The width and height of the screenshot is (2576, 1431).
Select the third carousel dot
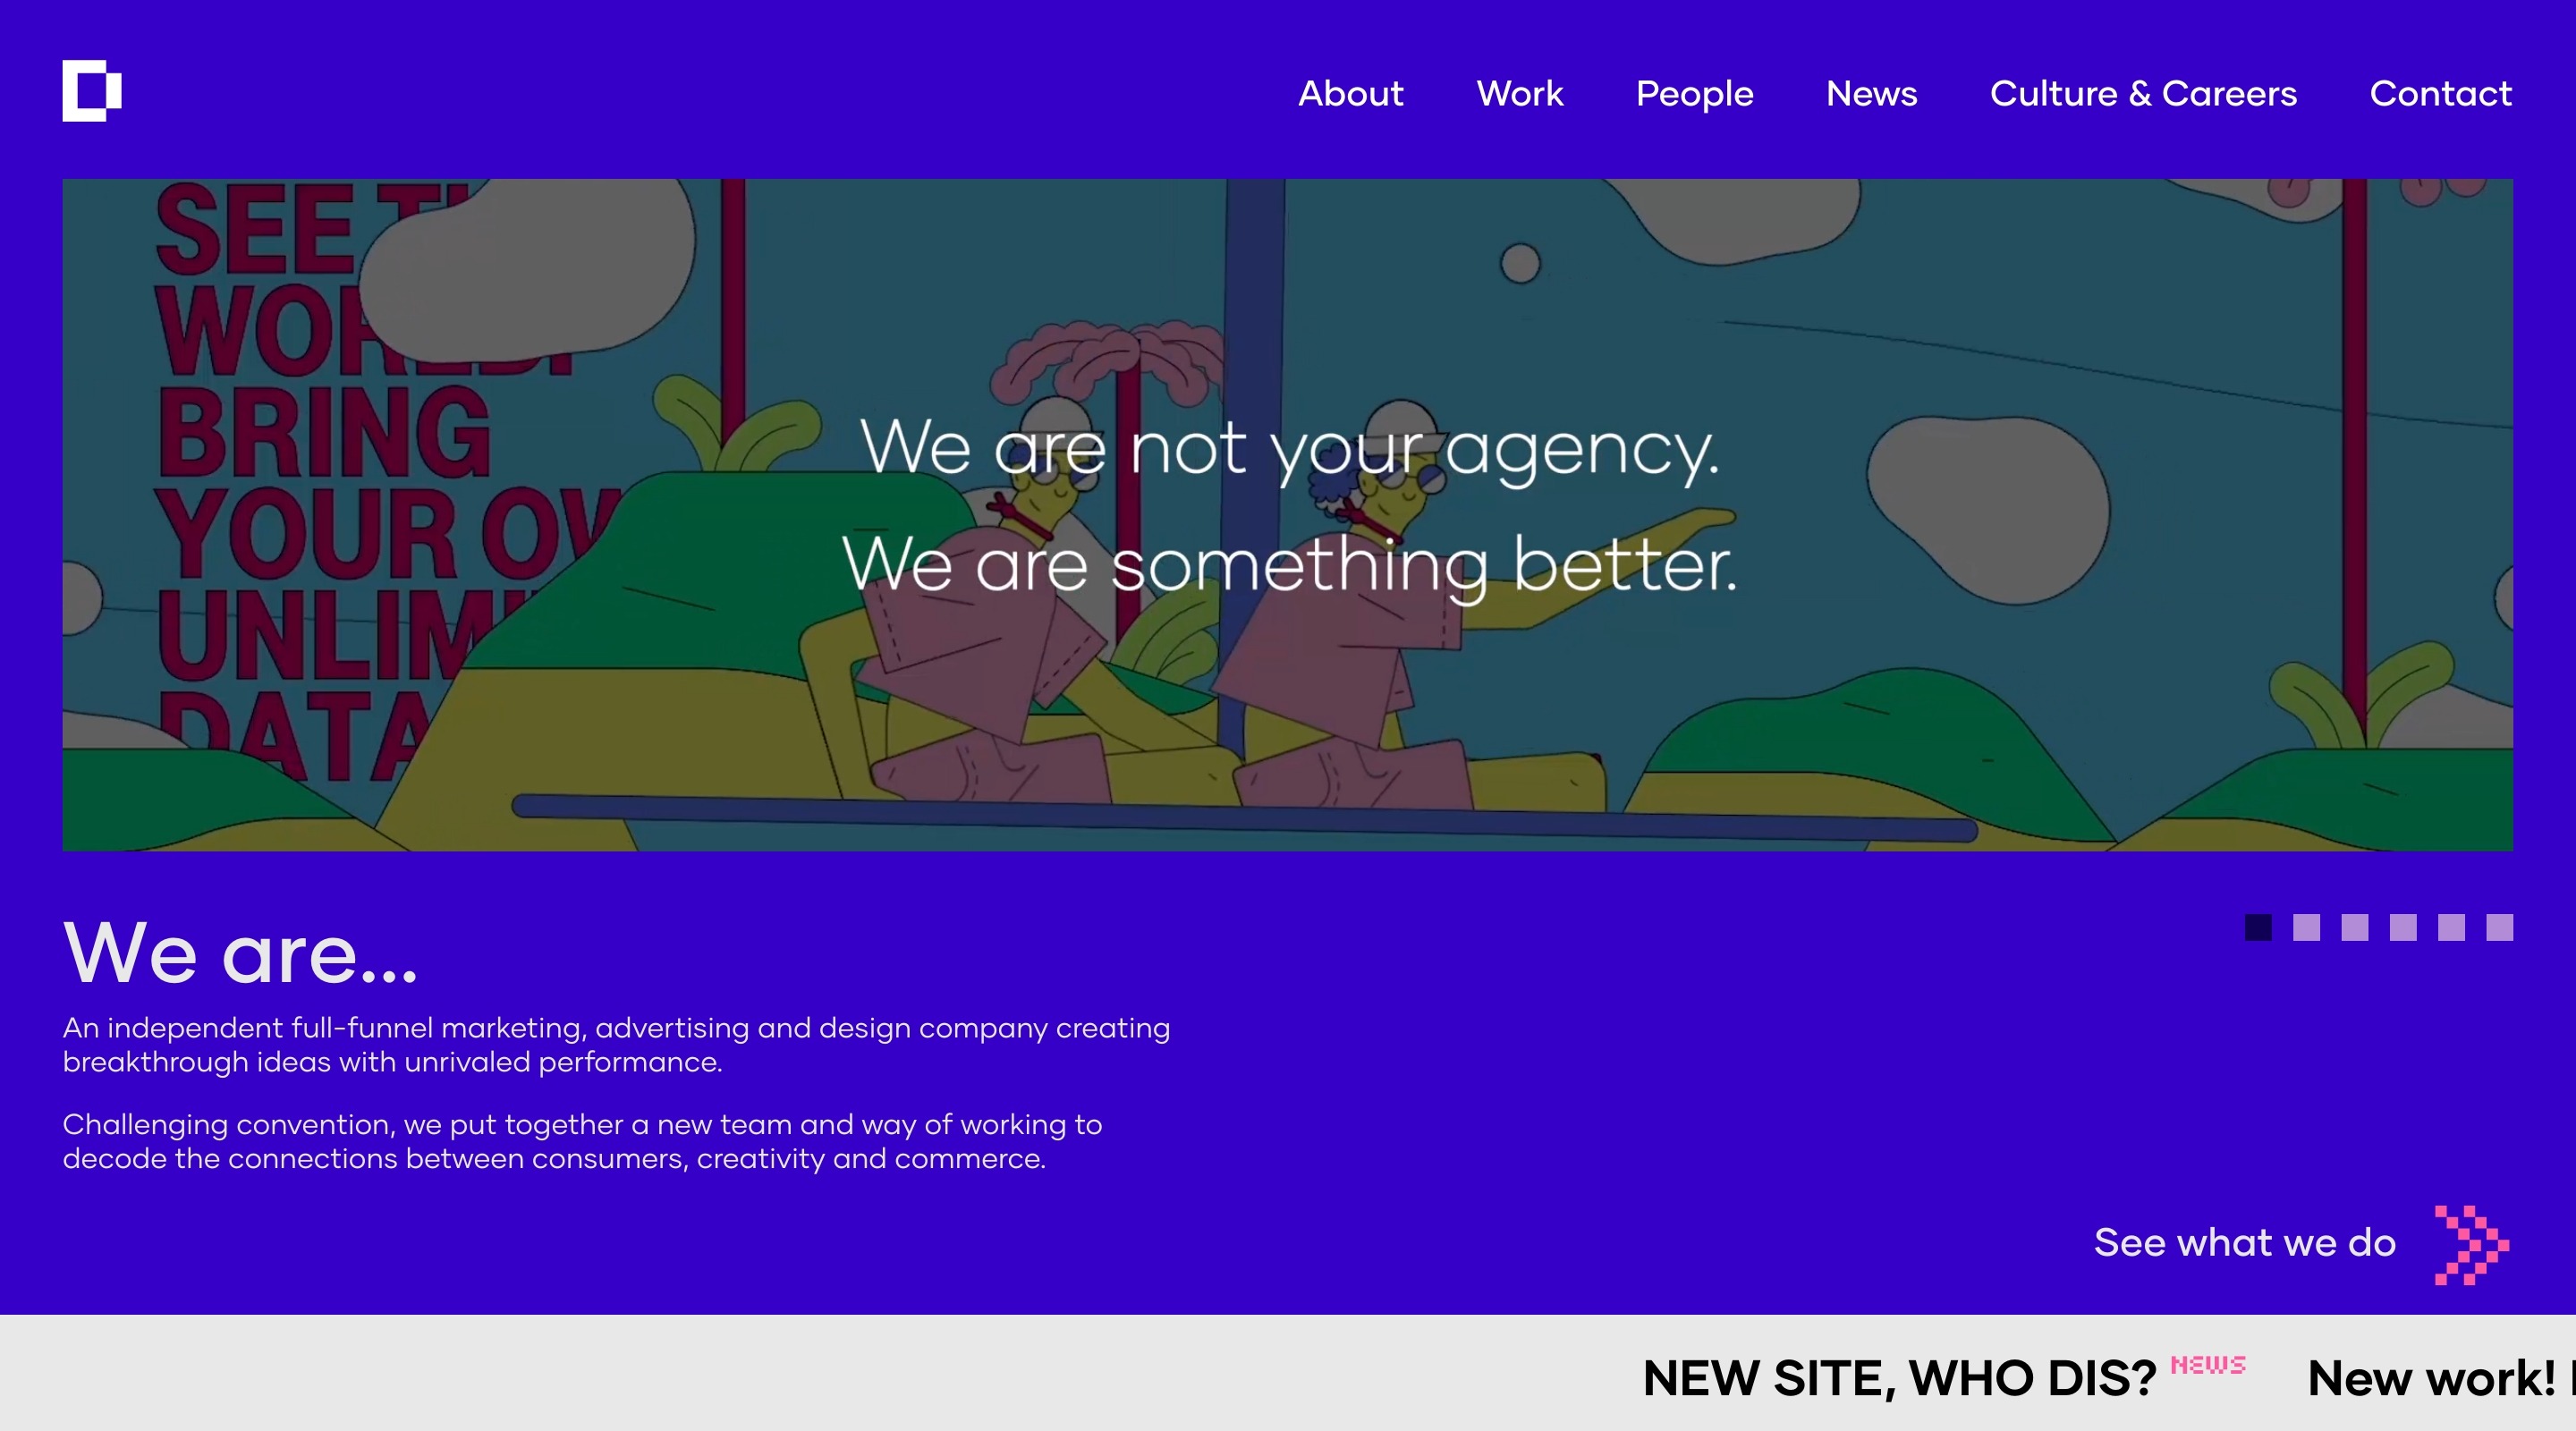(2355, 927)
